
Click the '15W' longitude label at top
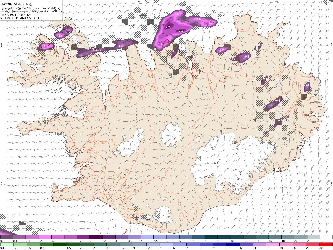pyautogui.click(x=276, y=1)
